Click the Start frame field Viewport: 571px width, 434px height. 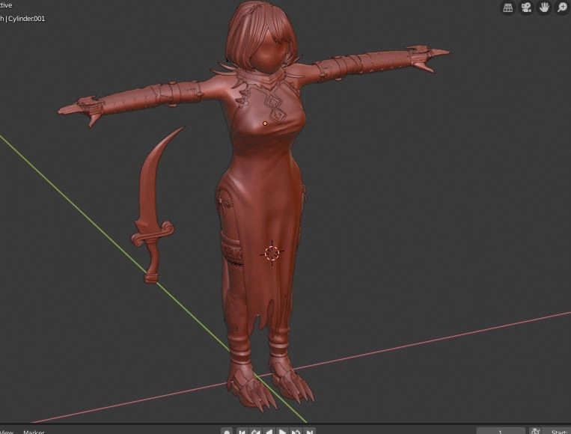point(559,431)
